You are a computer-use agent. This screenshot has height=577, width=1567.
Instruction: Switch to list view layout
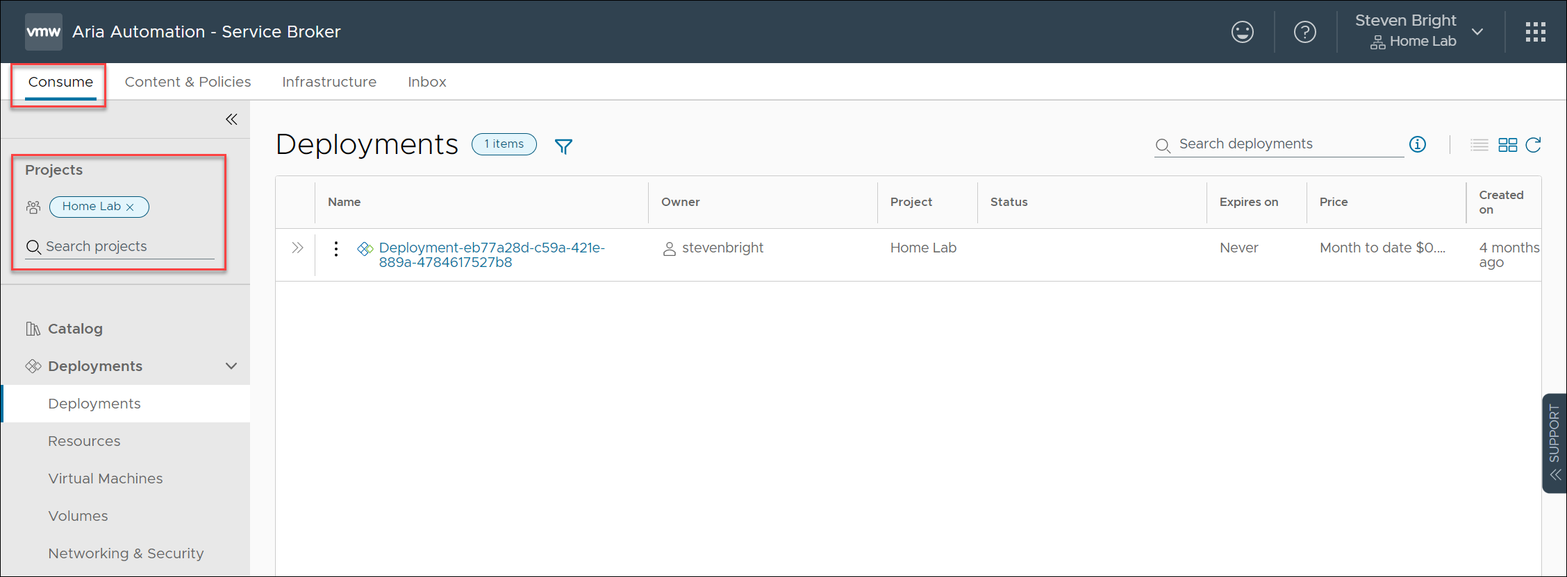pyautogui.click(x=1479, y=144)
